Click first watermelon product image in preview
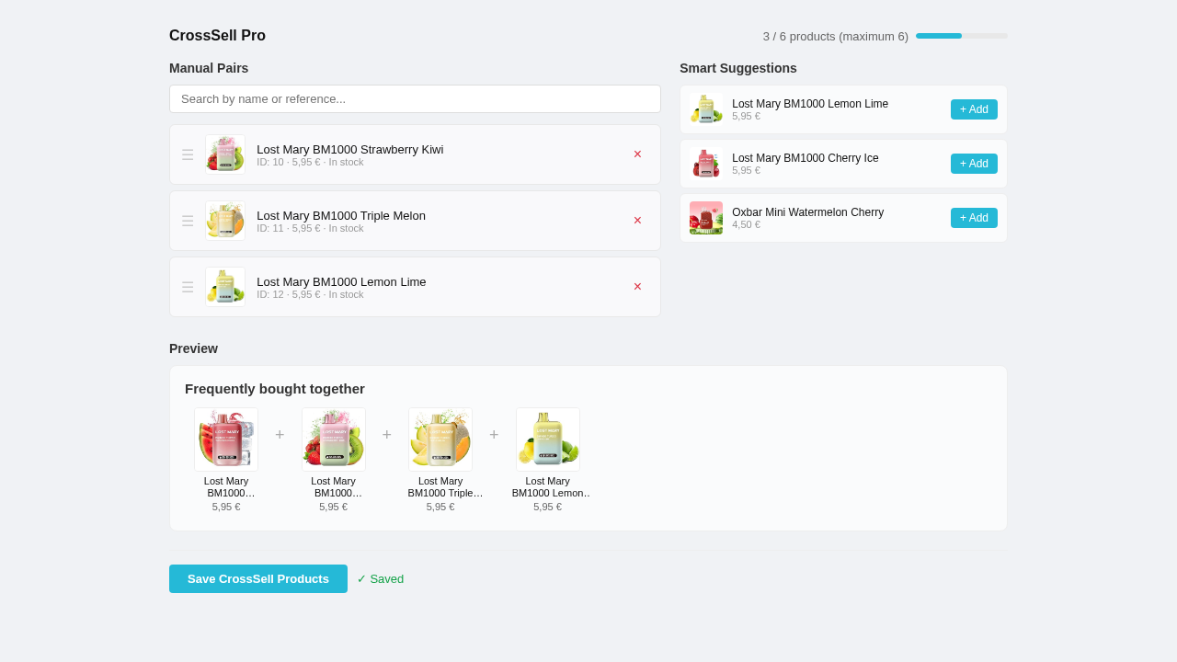This screenshot has height=662, width=1177. tap(226, 439)
